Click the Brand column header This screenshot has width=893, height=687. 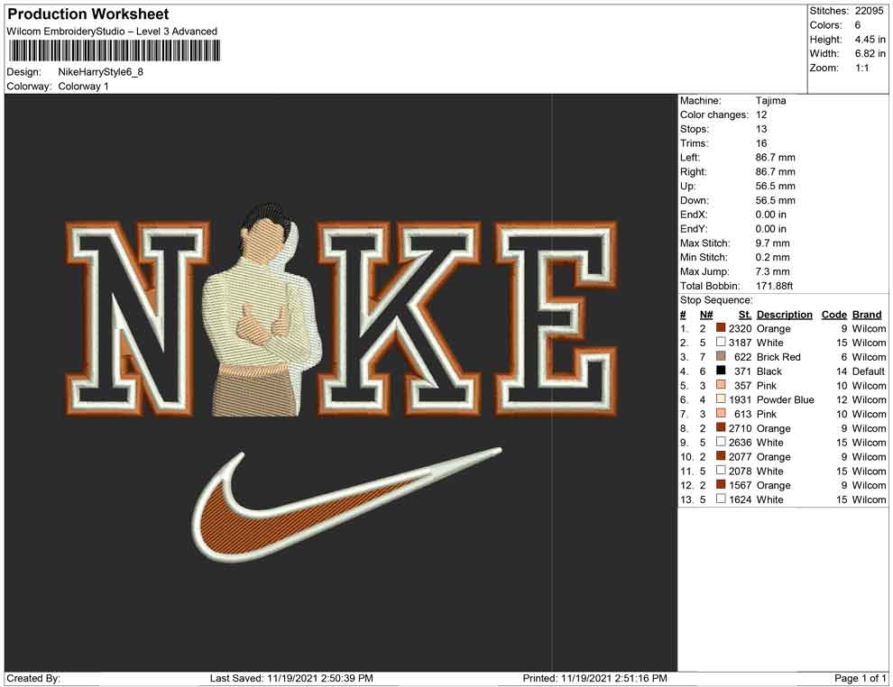pyautogui.click(x=867, y=315)
